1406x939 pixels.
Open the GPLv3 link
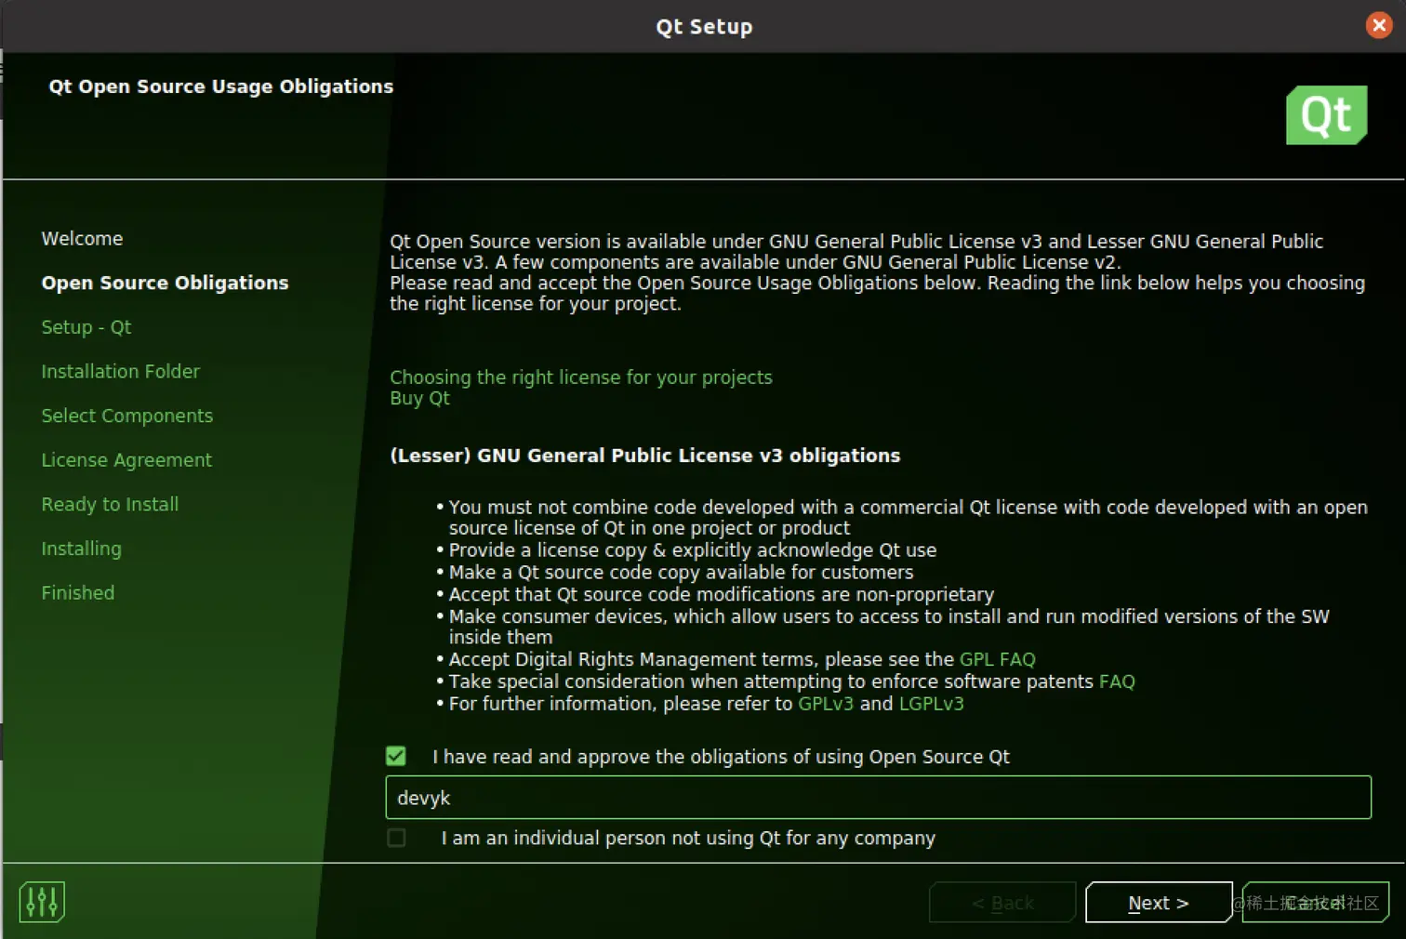pyautogui.click(x=826, y=704)
